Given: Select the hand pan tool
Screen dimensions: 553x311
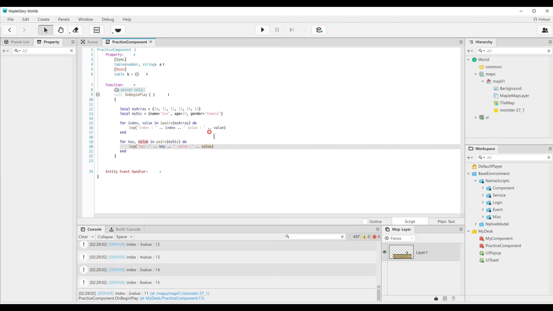Looking at the screenshot, I should 60,30.
